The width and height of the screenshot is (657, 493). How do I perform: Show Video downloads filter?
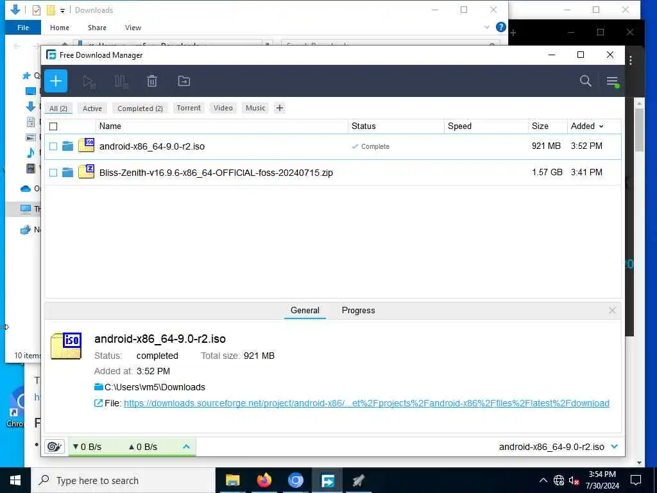(223, 108)
